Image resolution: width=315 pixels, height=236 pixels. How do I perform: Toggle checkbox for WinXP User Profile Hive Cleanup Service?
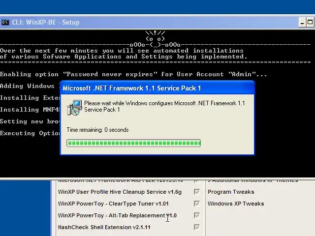click(197, 192)
